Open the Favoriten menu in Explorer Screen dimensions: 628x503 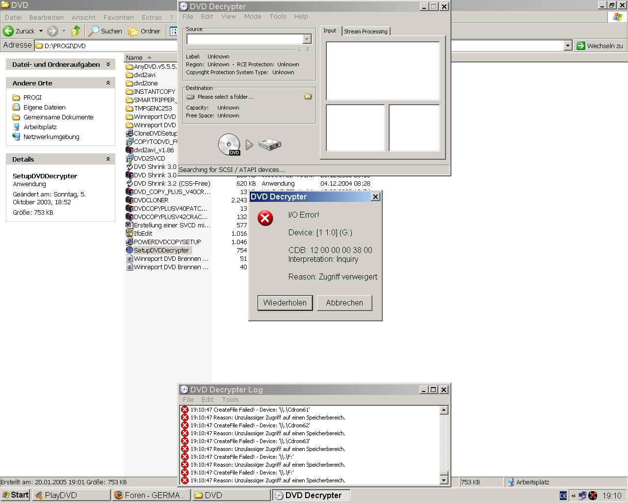pyautogui.click(x=118, y=17)
